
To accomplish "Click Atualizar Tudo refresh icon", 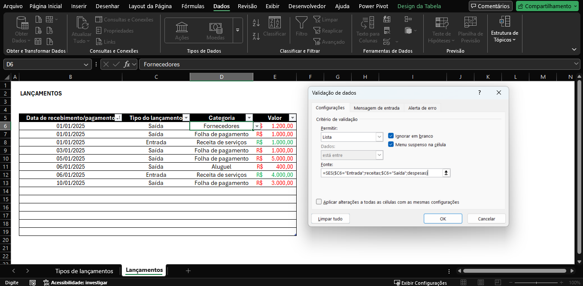I will [82, 23].
